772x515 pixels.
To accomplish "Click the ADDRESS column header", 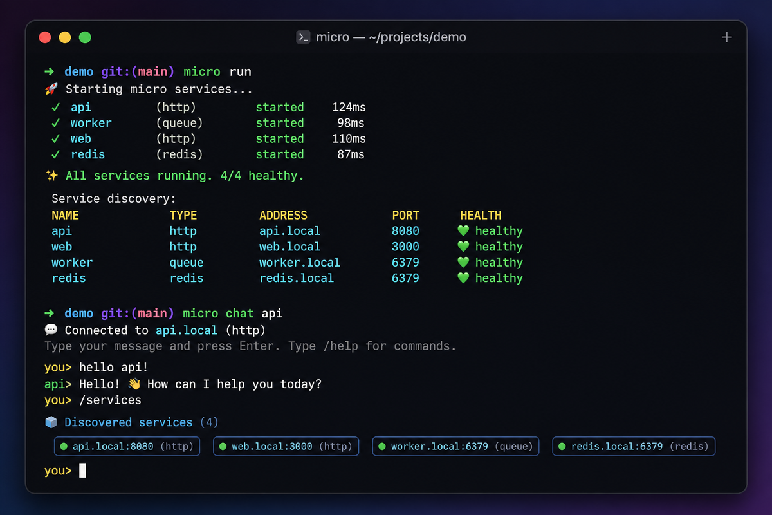I will tap(284, 216).
